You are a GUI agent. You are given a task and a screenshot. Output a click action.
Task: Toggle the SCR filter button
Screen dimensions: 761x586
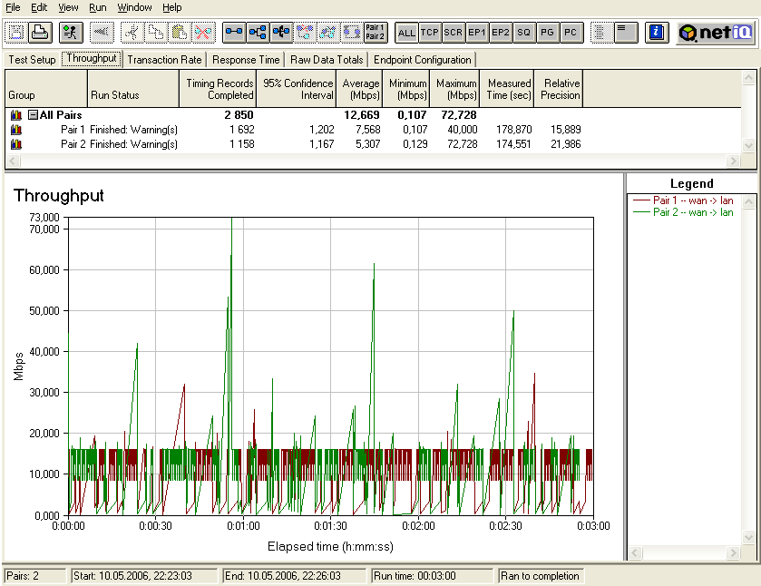tap(454, 33)
